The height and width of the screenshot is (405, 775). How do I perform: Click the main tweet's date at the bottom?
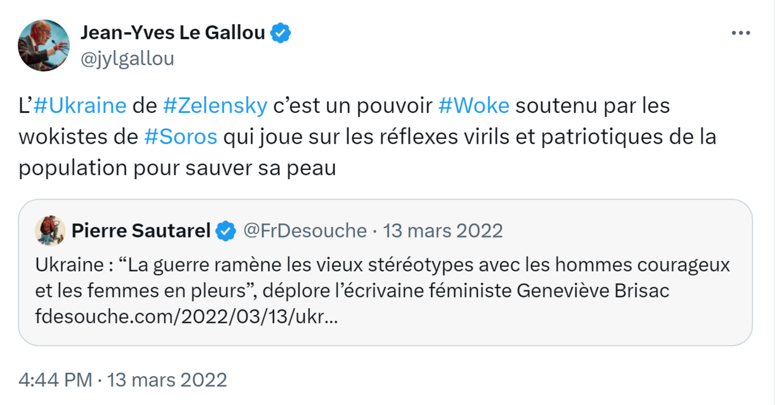167,380
